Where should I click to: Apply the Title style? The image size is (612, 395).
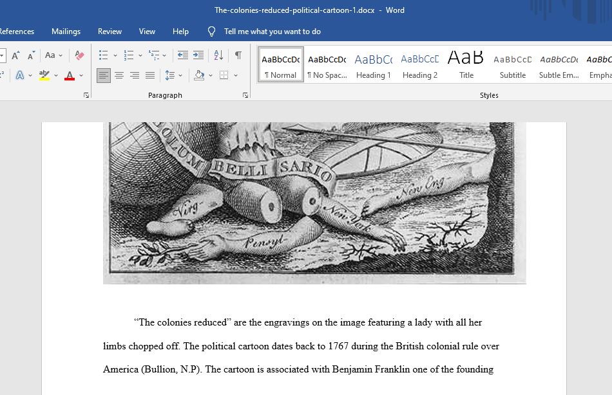pos(466,65)
